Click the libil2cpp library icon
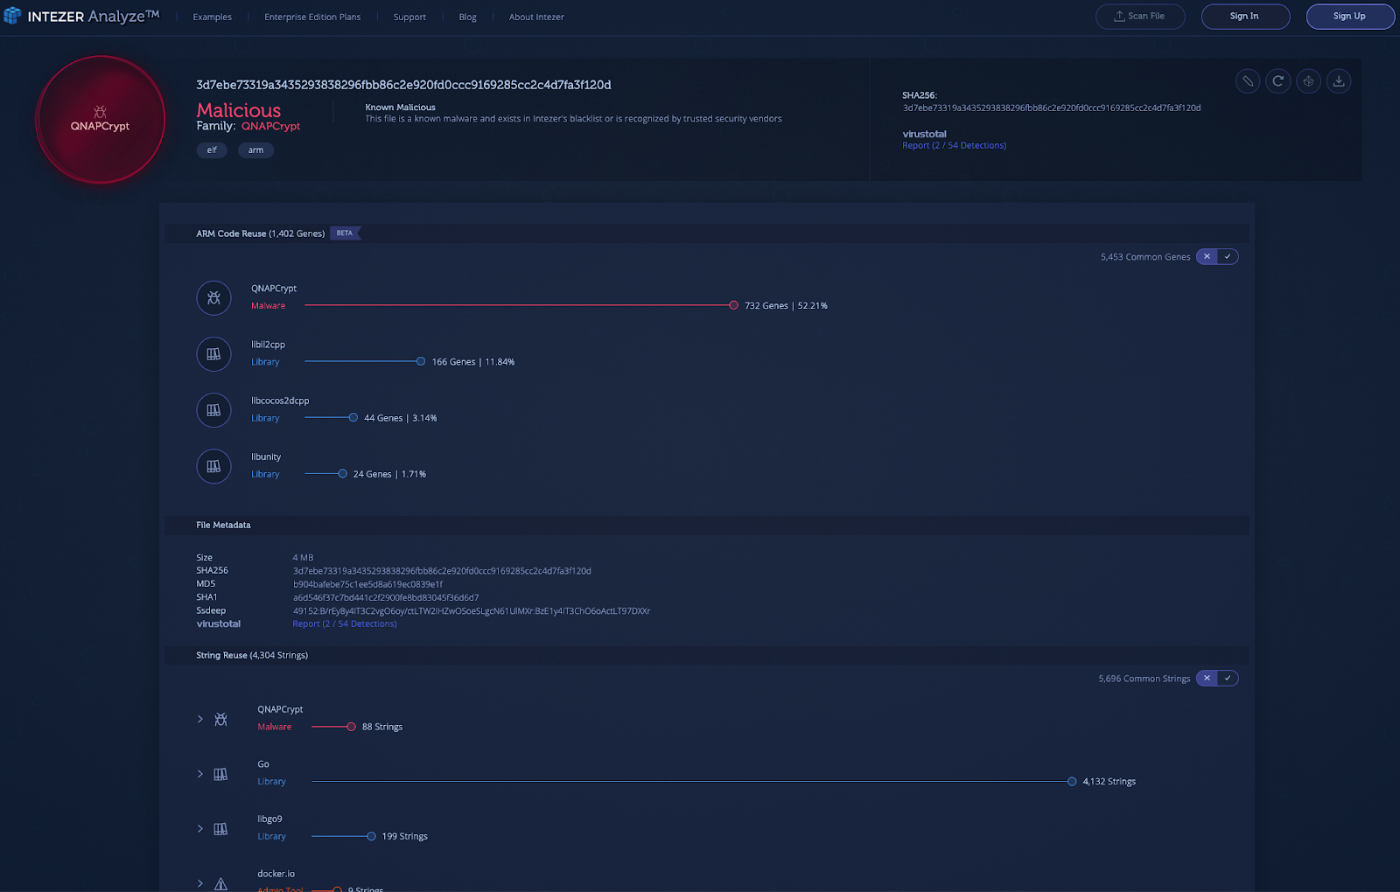Viewport: 1400px width, 892px height. tap(213, 354)
